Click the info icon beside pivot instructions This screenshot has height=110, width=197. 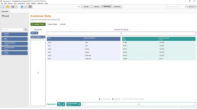(58, 20)
